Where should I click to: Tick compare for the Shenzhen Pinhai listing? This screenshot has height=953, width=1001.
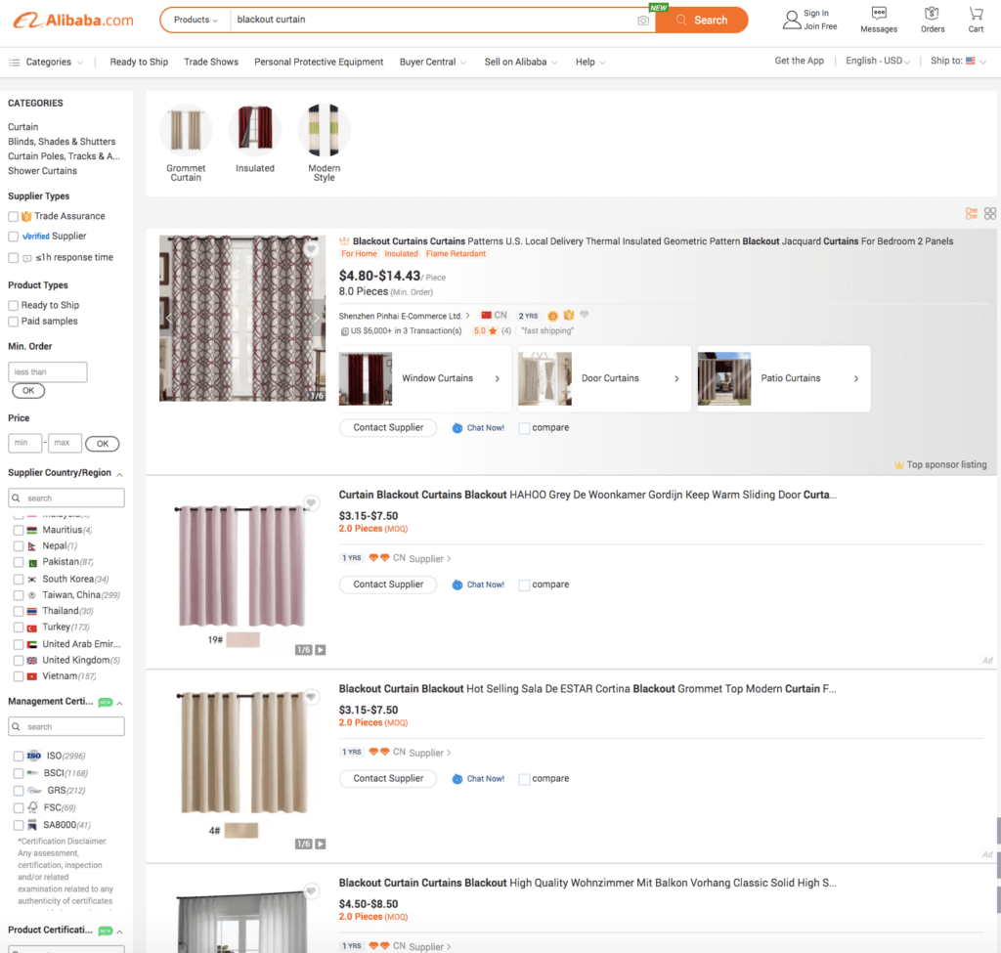point(524,428)
